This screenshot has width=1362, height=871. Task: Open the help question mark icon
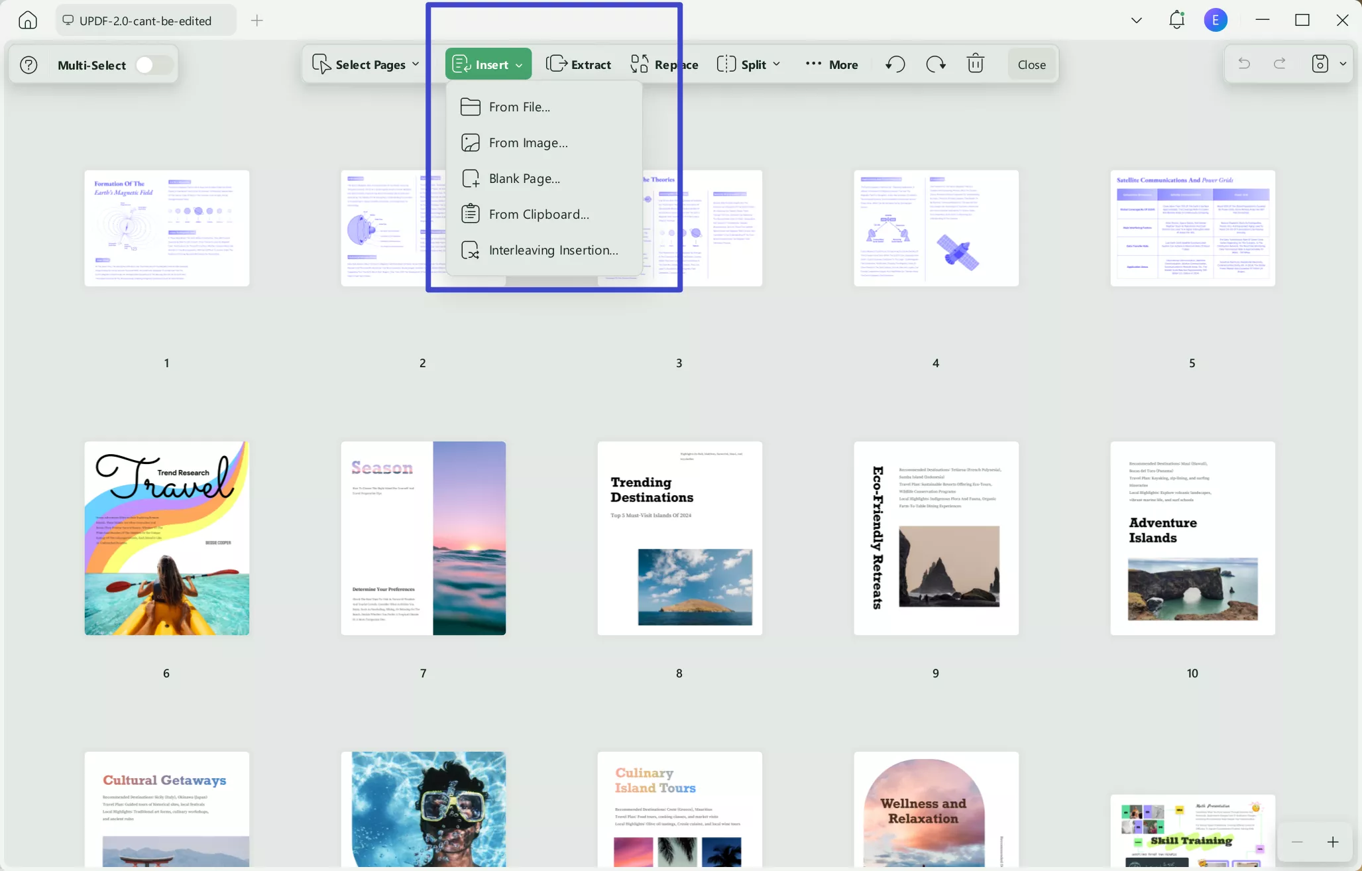28,64
